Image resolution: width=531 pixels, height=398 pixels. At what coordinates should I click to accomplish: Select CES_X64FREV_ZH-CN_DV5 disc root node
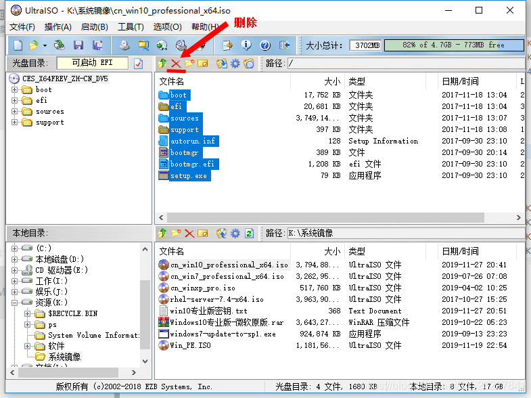[x=65, y=79]
